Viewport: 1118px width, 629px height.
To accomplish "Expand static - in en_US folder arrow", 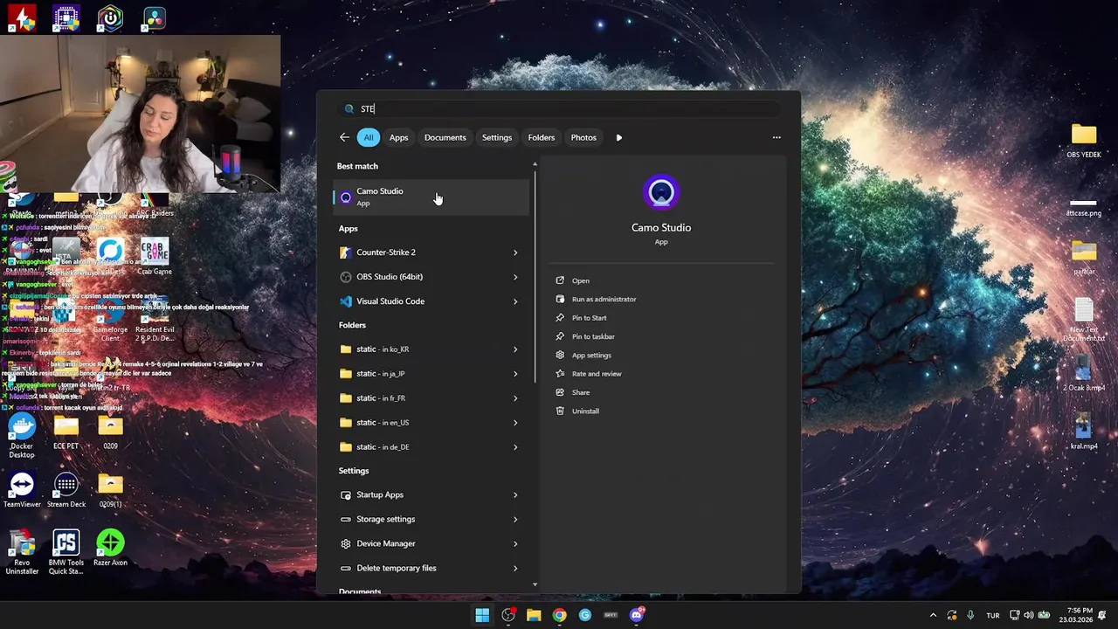I will point(515,423).
